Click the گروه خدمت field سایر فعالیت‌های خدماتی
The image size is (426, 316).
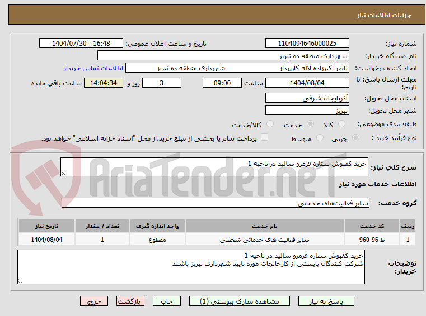(215, 203)
